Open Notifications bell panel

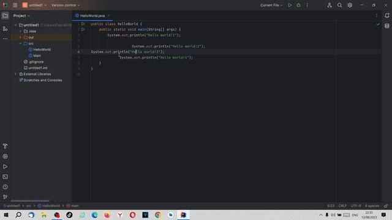click(387, 16)
